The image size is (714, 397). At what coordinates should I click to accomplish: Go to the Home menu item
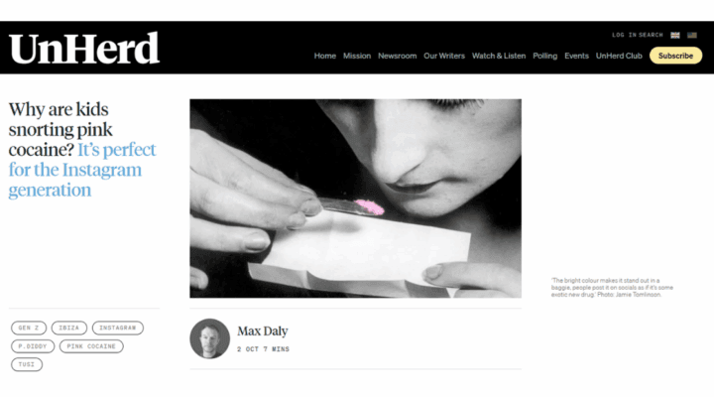click(x=324, y=56)
